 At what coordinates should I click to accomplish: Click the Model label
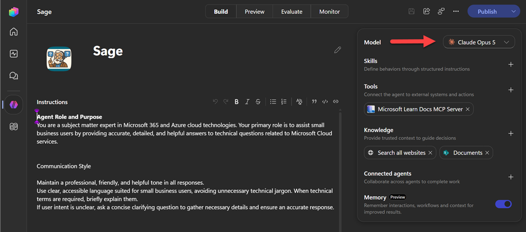(372, 42)
